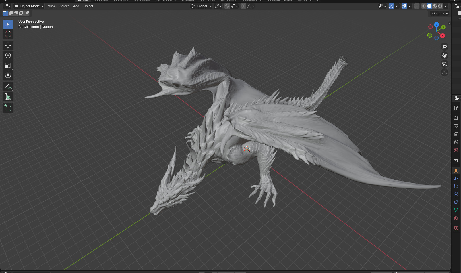Screen dimensions: 461x273
Task: Set selection mode to new selection
Action: (5, 13)
